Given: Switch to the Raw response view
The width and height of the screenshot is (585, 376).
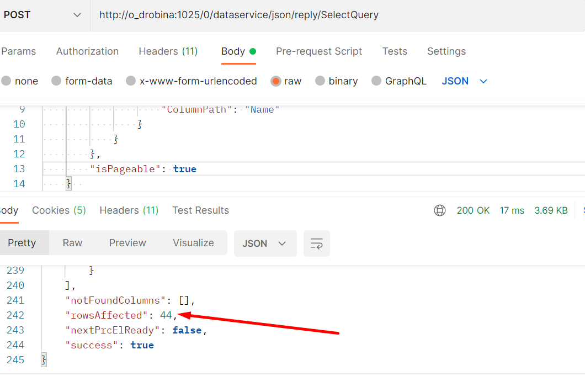Looking at the screenshot, I should 72,242.
